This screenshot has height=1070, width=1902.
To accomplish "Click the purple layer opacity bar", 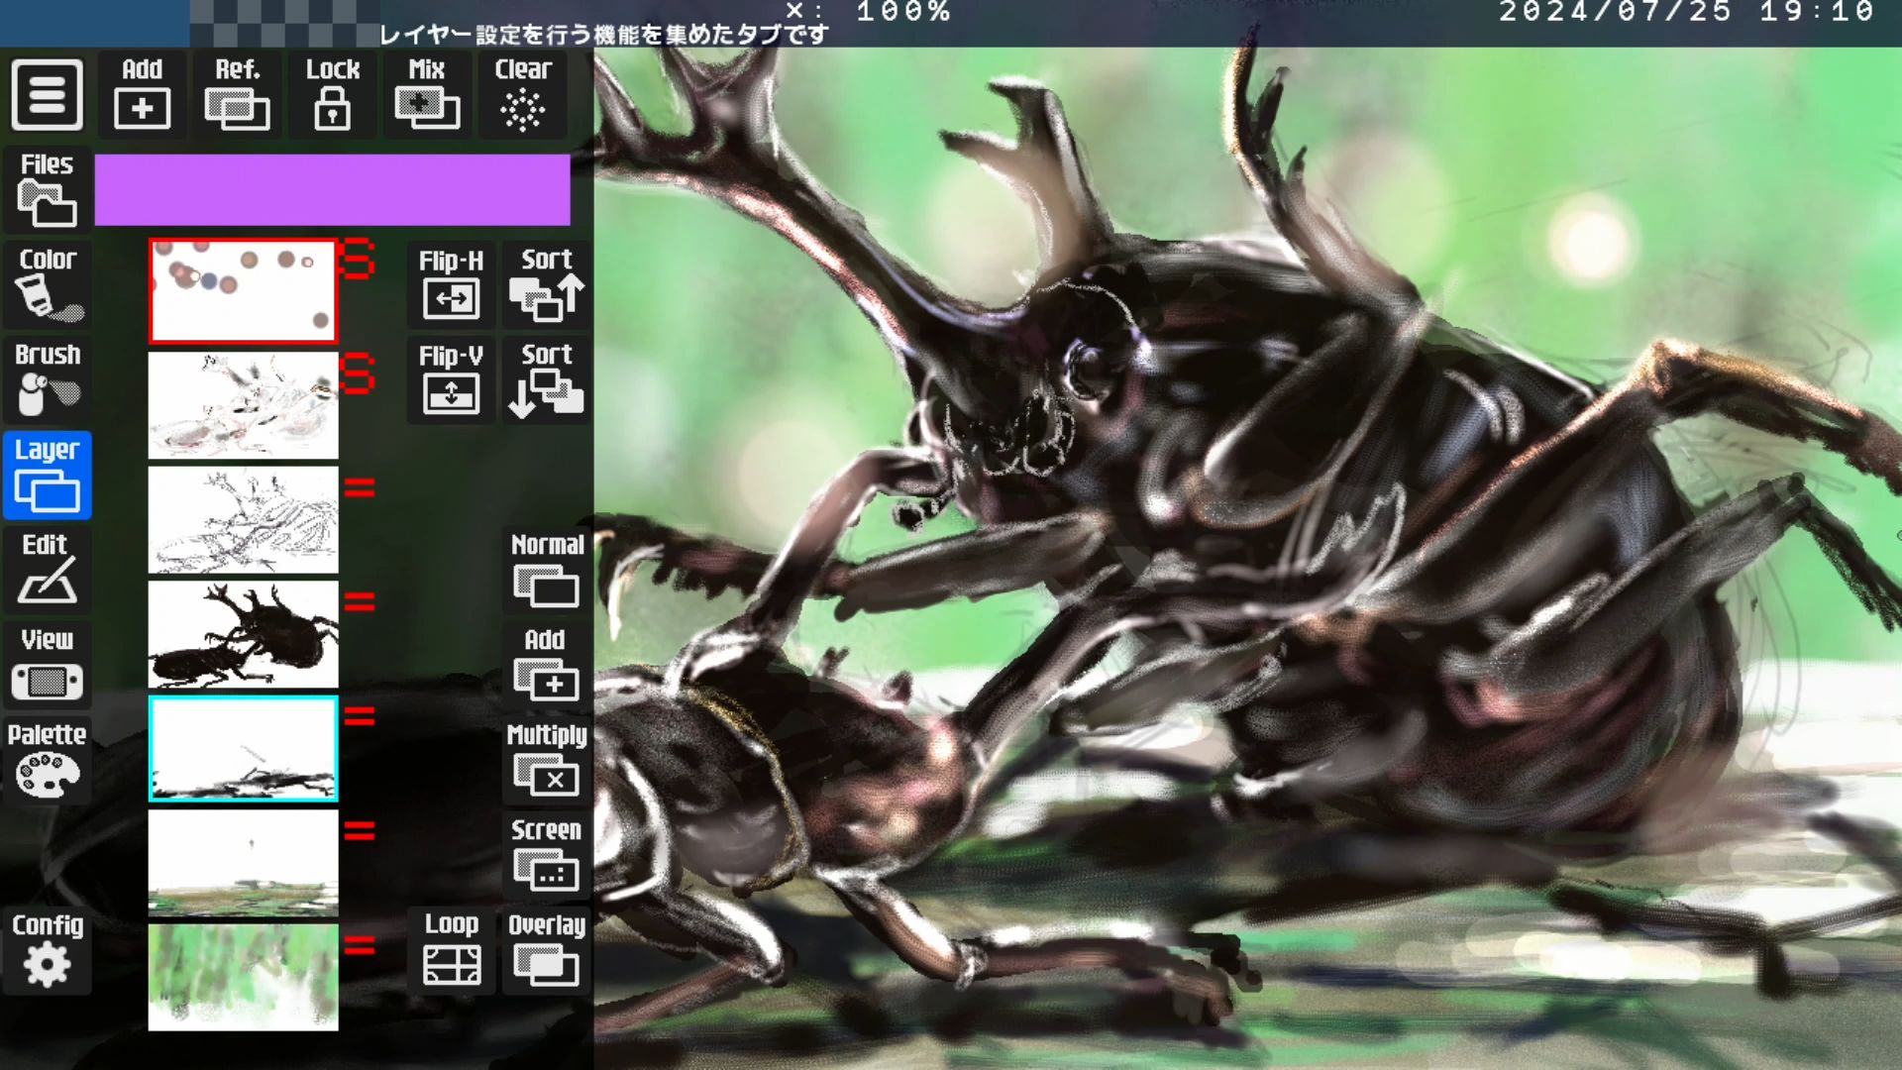I will (x=332, y=189).
